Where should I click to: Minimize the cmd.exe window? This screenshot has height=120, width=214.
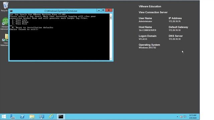pyautogui.click(x=99, y=10)
